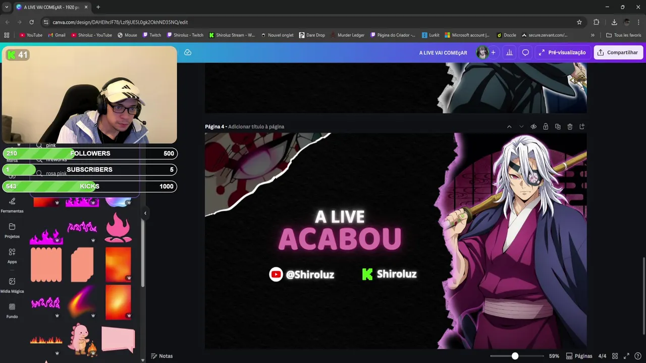Viewport: 646px width, 363px height.
Task: Click the user avatar in Canva header
Action: point(482,52)
